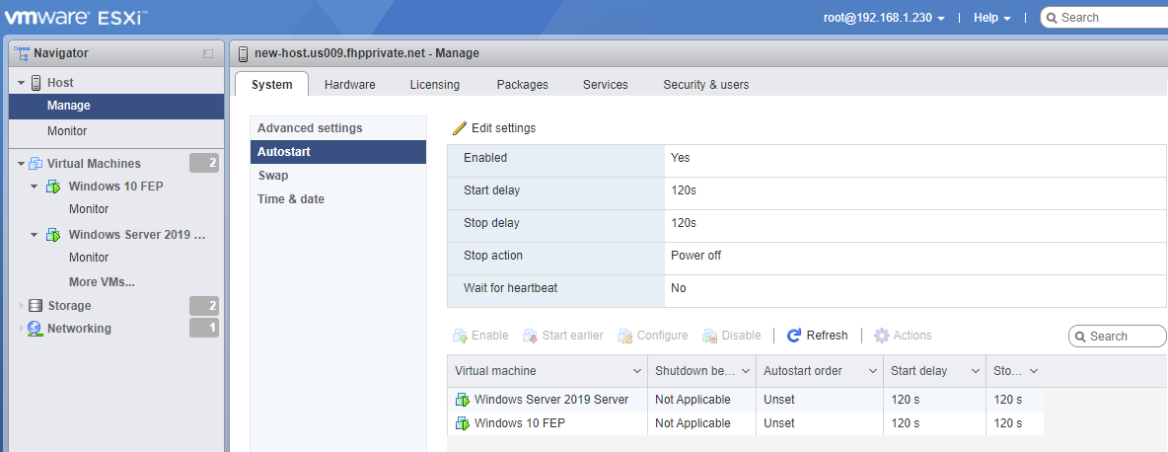Open Virtual machine column header dropdown
The width and height of the screenshot is (1168, 452).
click(636, 371)
